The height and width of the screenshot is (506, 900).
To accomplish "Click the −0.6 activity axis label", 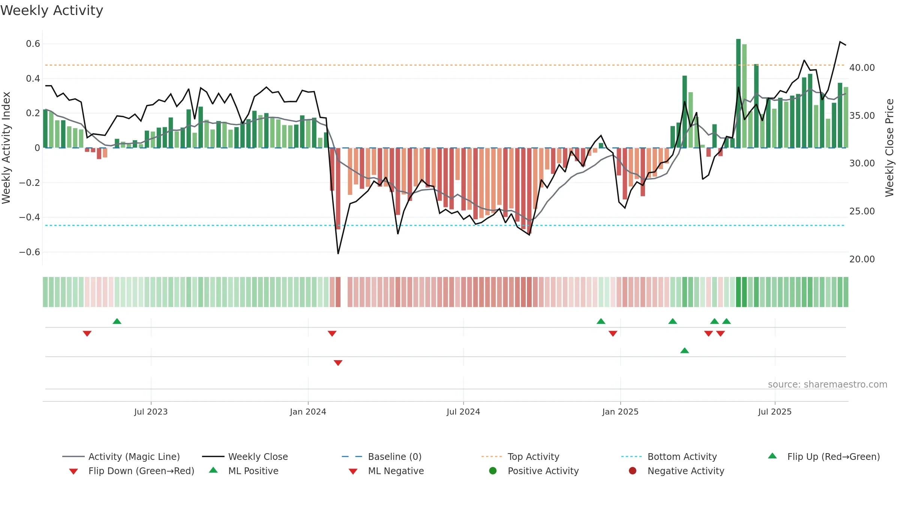I will (x=30, y=252).
